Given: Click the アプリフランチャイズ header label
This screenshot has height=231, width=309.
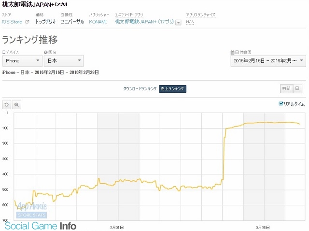Looking at the screenshot, I should pos(201,15).
